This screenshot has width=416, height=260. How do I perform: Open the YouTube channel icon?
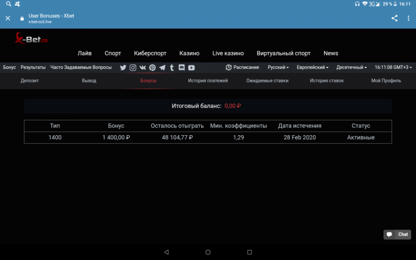[x=191, y=67]
